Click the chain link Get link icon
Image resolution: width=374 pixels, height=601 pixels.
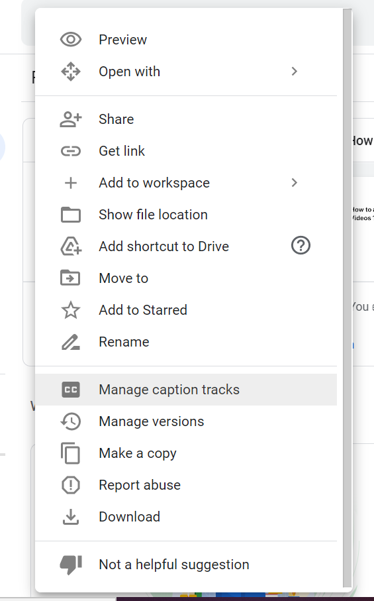point(71,151)
